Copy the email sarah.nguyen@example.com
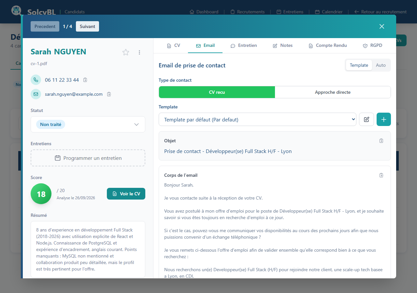 [x=109, y=94]
